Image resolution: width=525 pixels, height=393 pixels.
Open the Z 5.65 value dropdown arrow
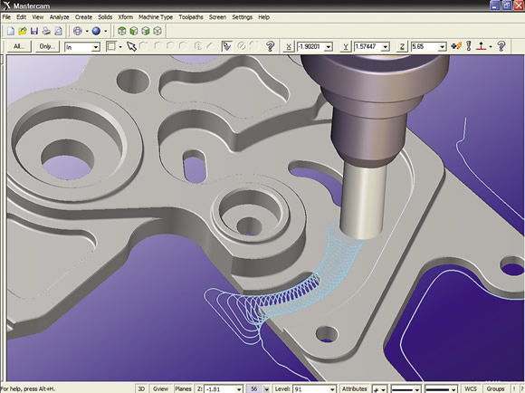pyautogui.click(x=443, y=47)
